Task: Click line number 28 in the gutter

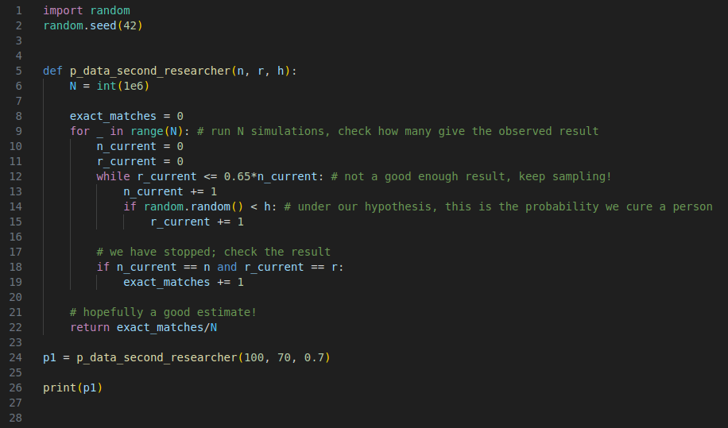Action: (x=17, y=418)
